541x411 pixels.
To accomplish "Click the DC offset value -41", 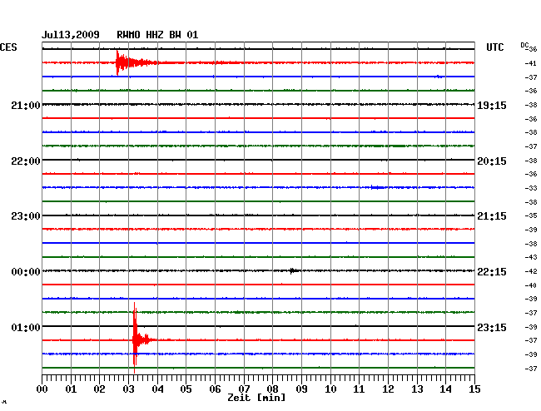I will point(531,63).
